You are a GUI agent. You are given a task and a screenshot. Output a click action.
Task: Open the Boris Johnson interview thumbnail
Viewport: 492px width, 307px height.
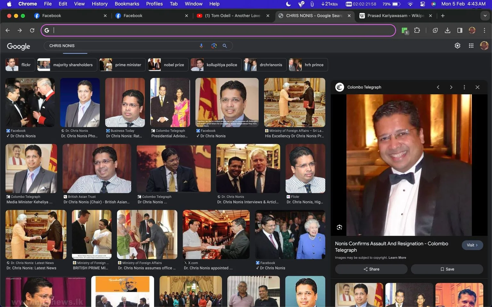(x=248, y=169)
